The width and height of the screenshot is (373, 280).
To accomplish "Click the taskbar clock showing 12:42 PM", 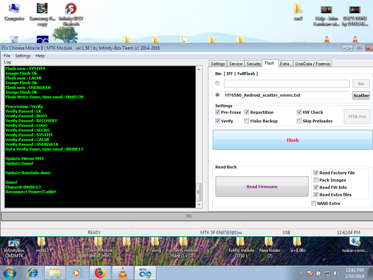I will point(354,273).
